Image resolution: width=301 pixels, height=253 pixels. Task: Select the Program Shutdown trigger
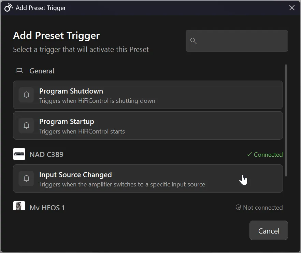tap(148, 95)
